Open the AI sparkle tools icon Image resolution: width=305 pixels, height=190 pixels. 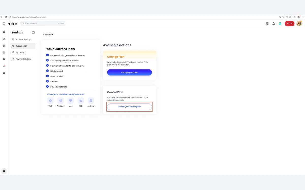click(x=4, y=39)
